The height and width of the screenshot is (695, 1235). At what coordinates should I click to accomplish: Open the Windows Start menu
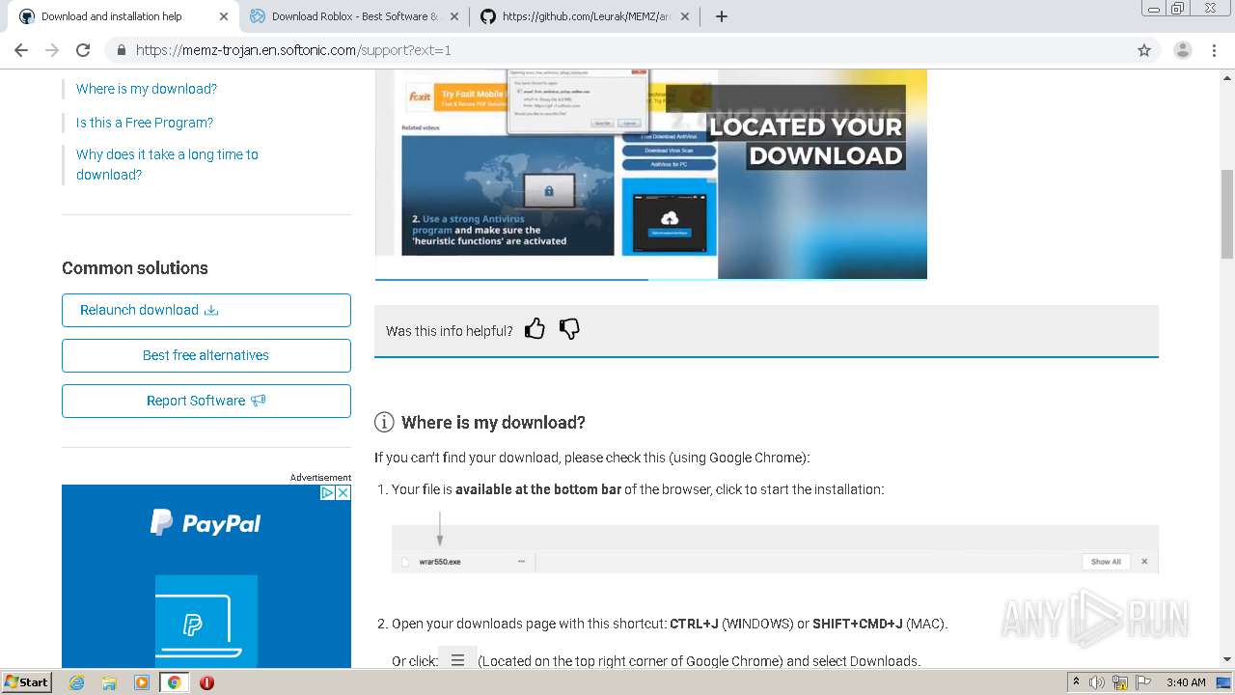(27, 682)
